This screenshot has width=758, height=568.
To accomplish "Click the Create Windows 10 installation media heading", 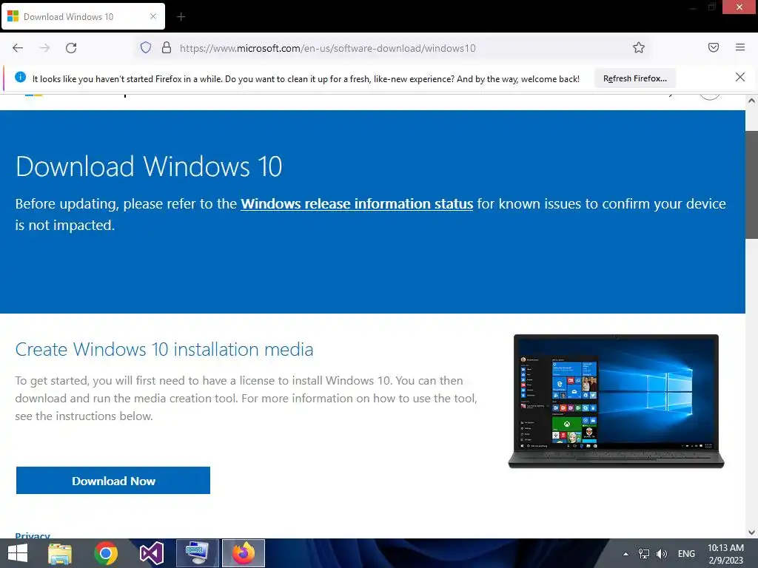I will click(164, 349).
